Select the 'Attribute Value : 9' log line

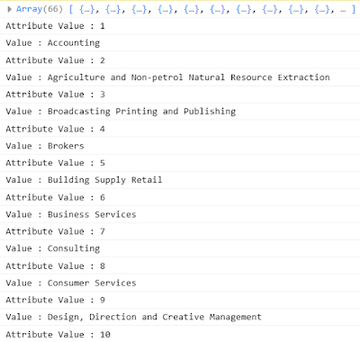pyautogui.click(x=180, y=300)
